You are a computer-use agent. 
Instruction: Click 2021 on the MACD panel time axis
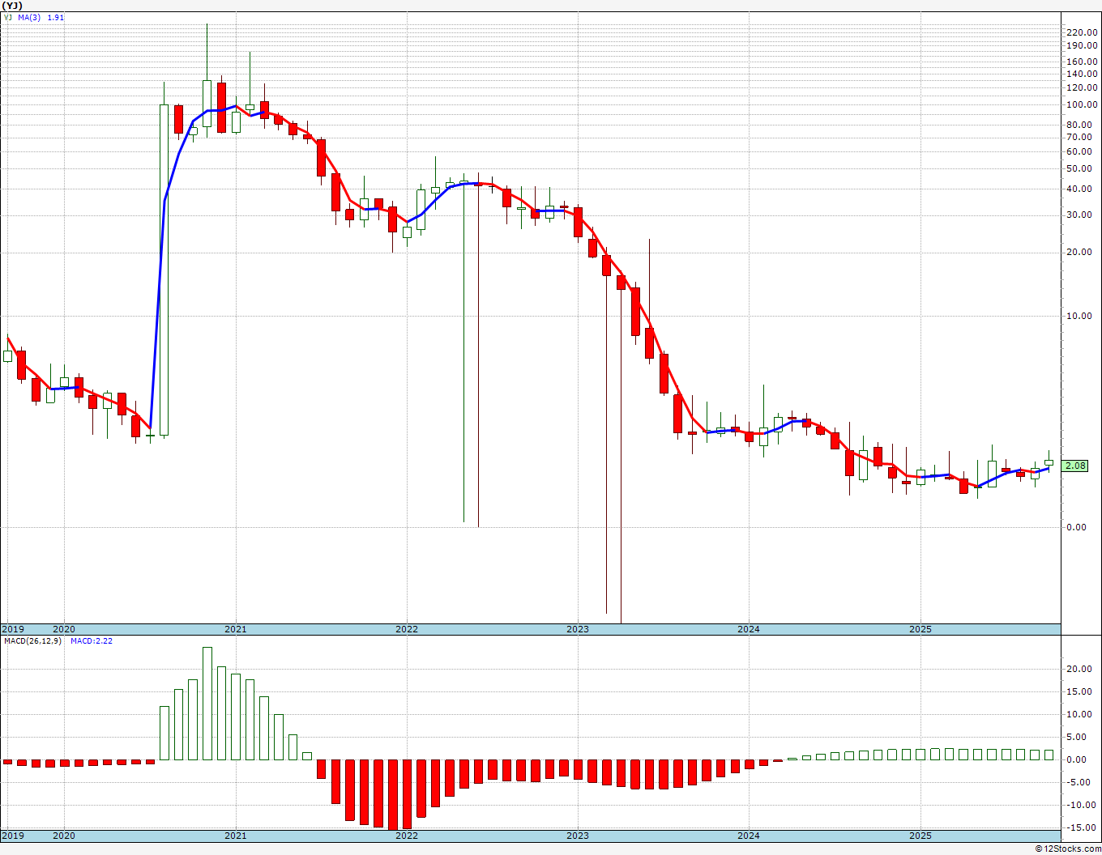coord(235,836)
